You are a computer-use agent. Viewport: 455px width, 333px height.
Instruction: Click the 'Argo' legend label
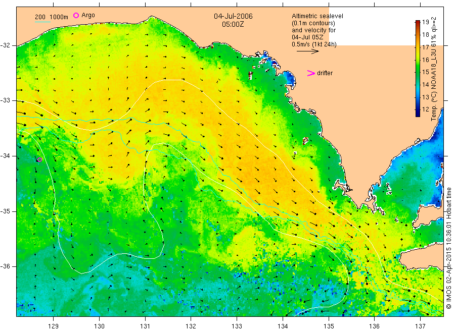pos(88,15)
